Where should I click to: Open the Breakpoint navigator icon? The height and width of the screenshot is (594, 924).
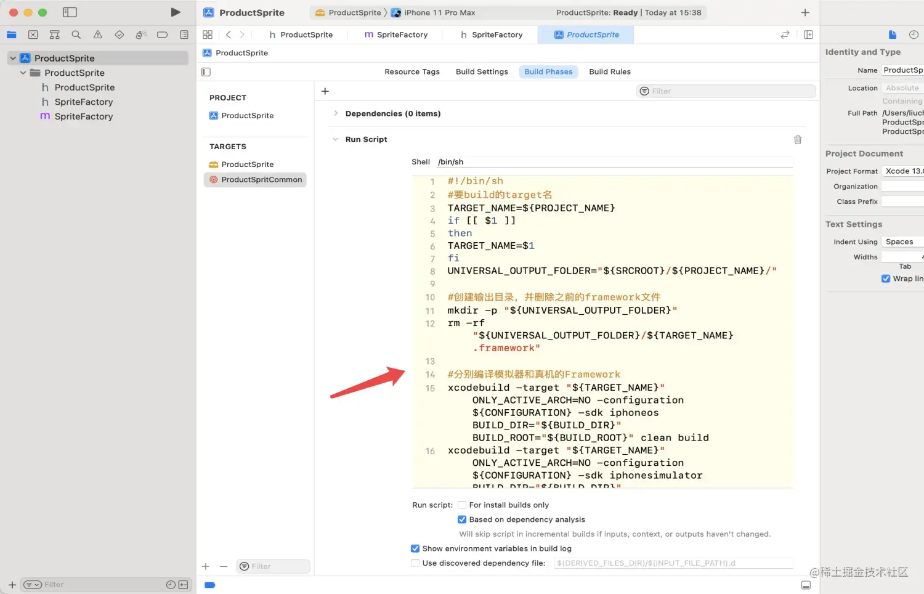(163, 35)
